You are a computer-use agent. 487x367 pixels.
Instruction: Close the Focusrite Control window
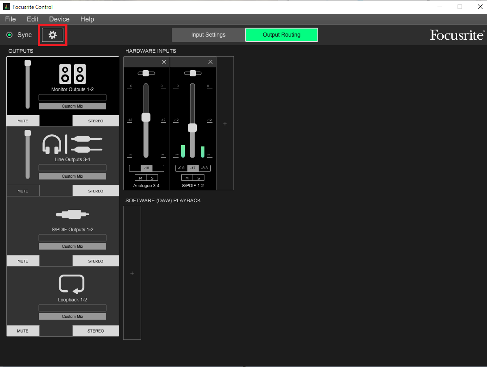480,7
